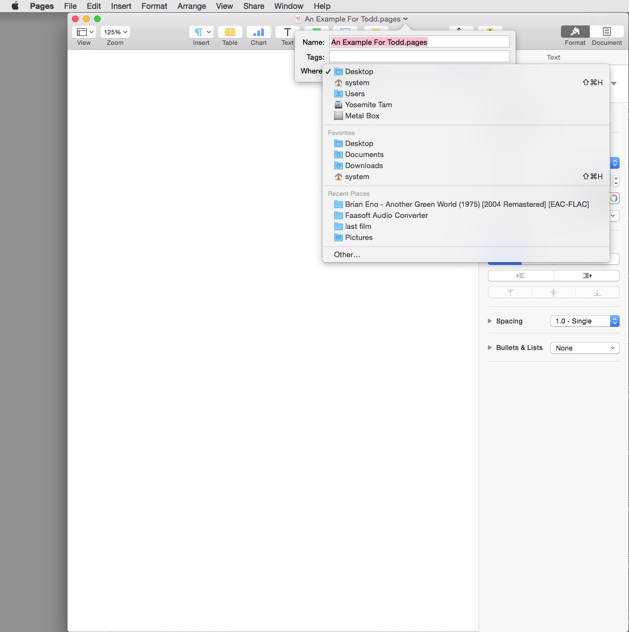Choose Downloads under Favorites
This screenshot has width=629, height=632.
pos(466,166)
